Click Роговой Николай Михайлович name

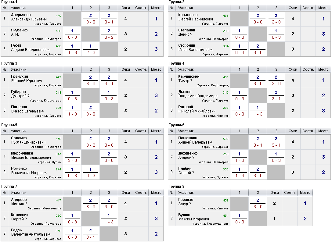click(x=197, y=109)
